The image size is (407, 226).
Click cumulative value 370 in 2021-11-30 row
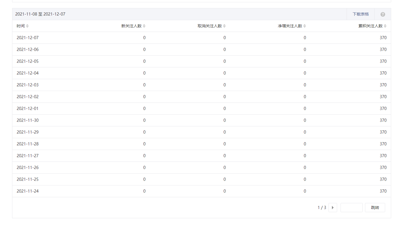pos(383,120)
